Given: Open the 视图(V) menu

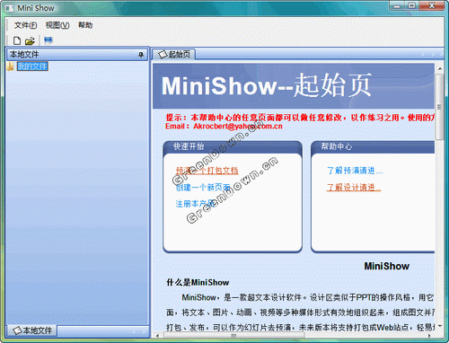Looking at the screenshot, I should tap(57, 25).
